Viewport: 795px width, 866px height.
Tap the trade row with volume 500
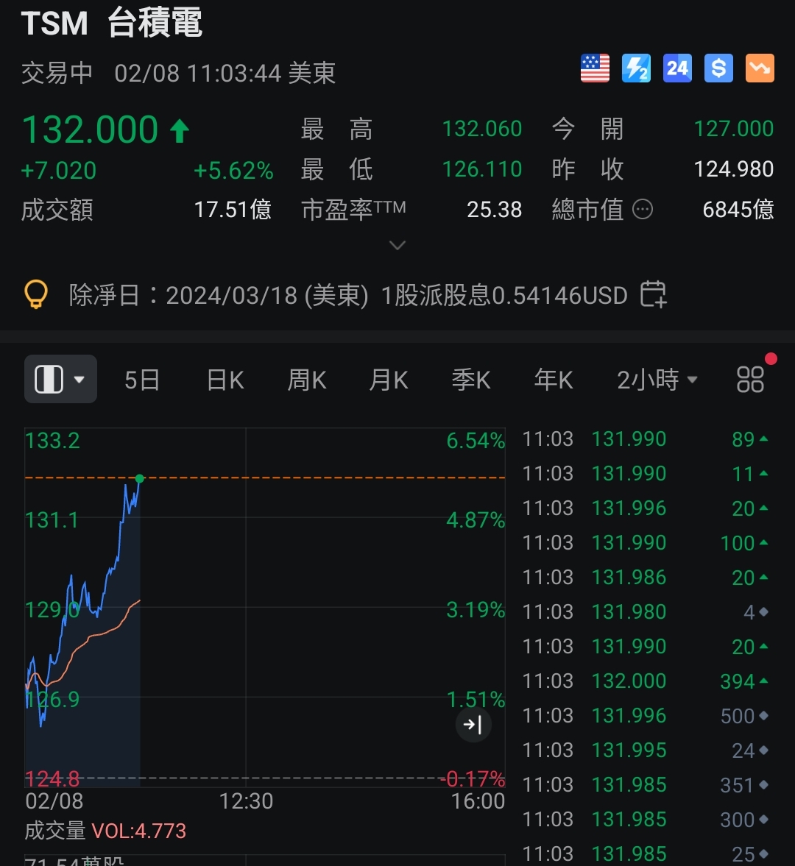pos(646,716)
